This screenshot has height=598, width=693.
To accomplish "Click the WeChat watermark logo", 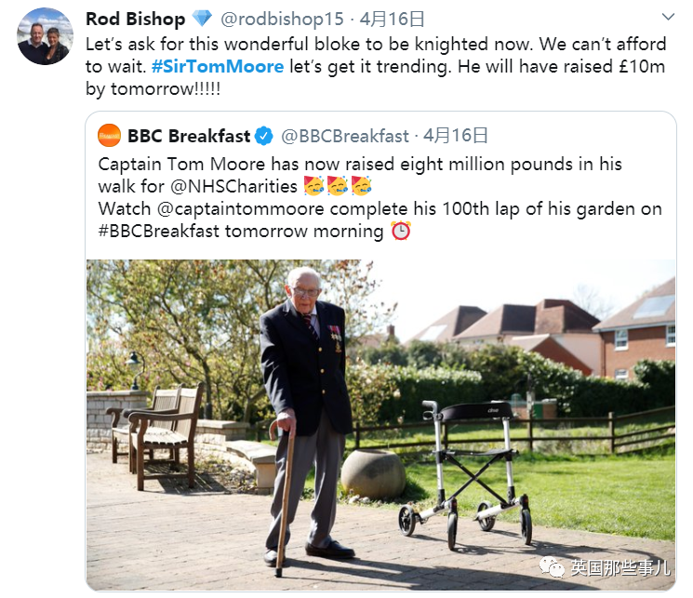I will [x=551, y=566].
